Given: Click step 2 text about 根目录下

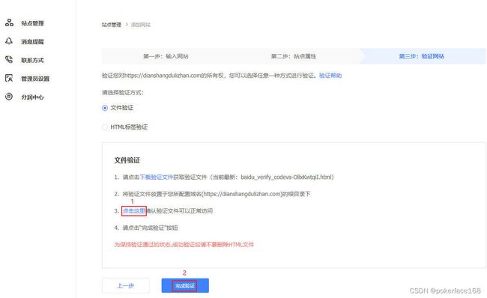Looking at the screenshot, I should click(x=217, y=194).
